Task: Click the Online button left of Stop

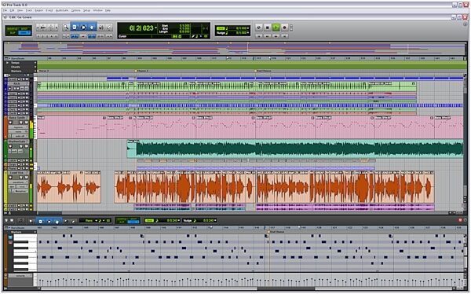Action: point(259,28)
